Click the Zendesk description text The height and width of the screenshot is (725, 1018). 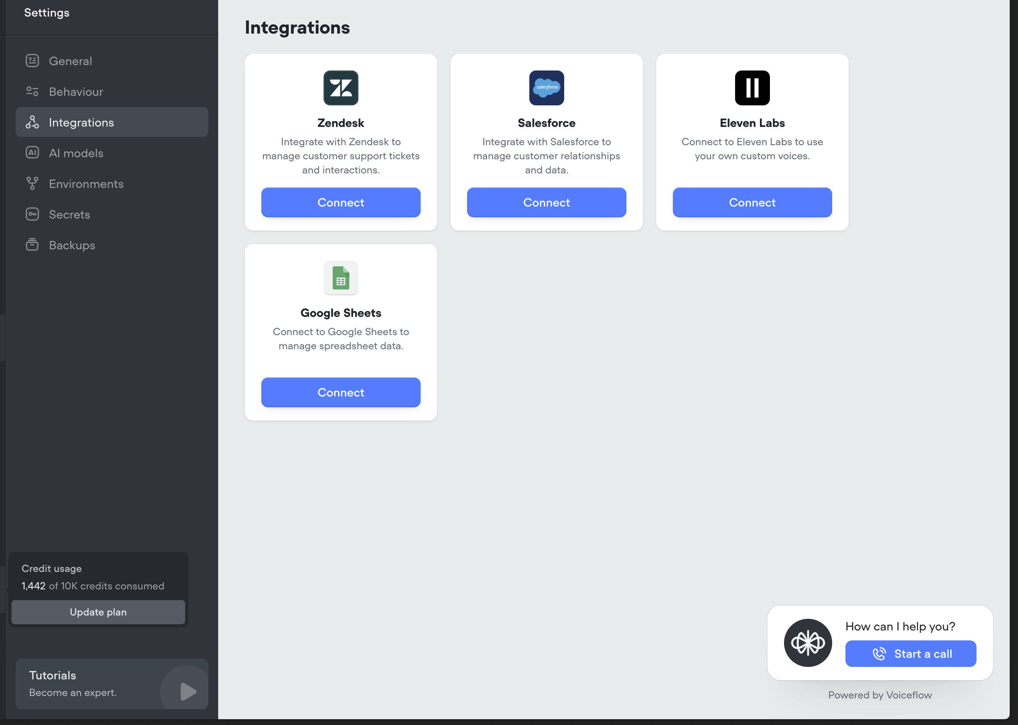point(341,156)
